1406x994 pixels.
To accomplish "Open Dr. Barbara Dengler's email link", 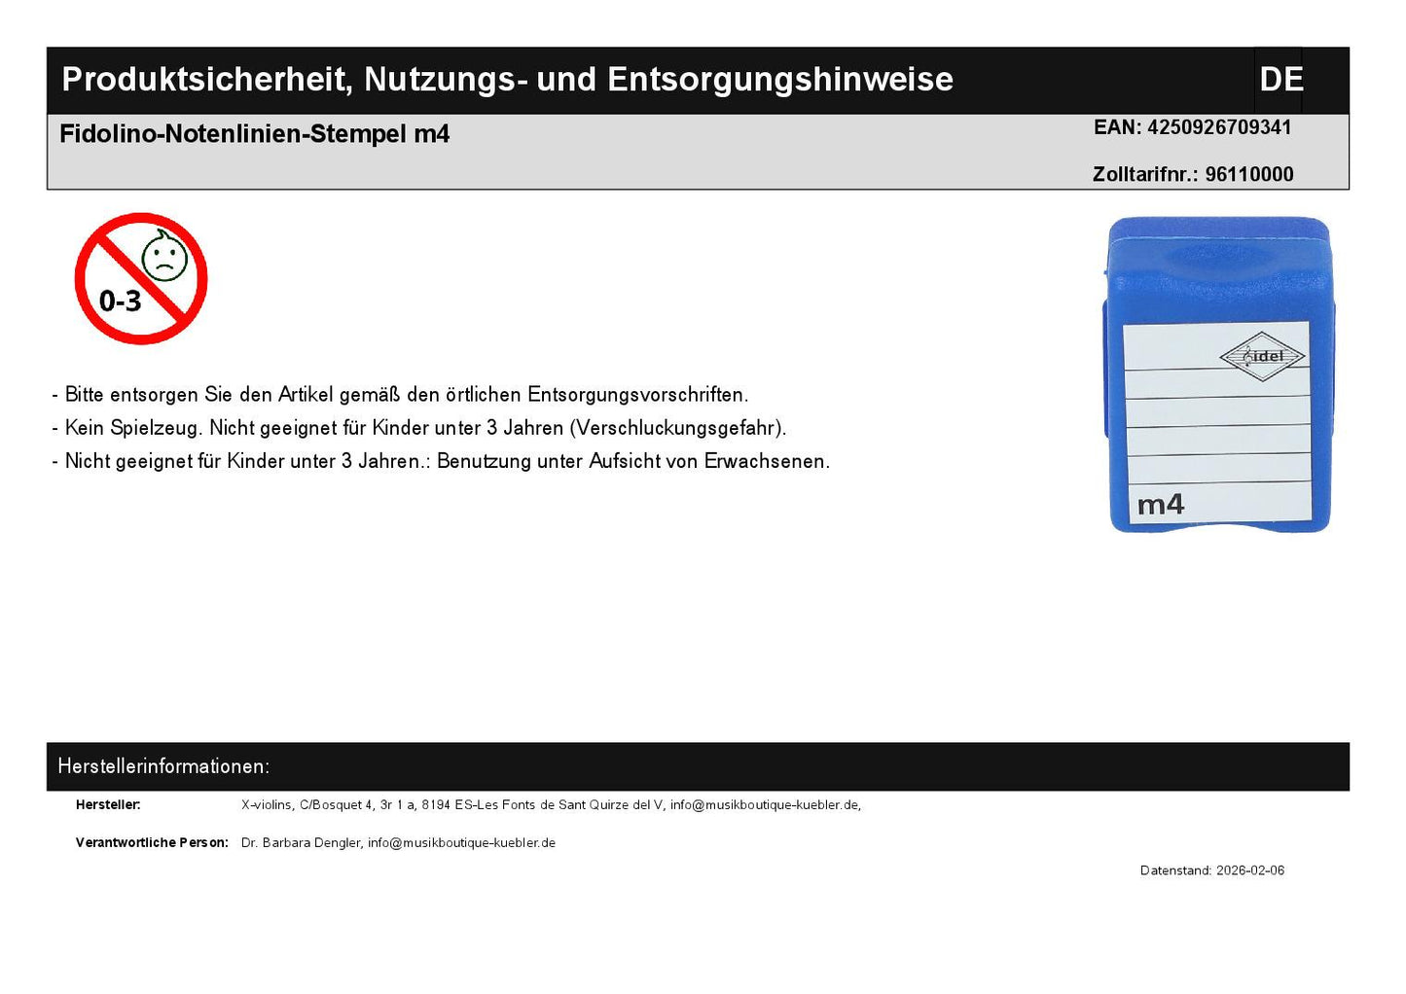I will coord(461,843).
